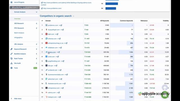
Task: Open external link icon next to gogetfunding.com
Action: 63,61
